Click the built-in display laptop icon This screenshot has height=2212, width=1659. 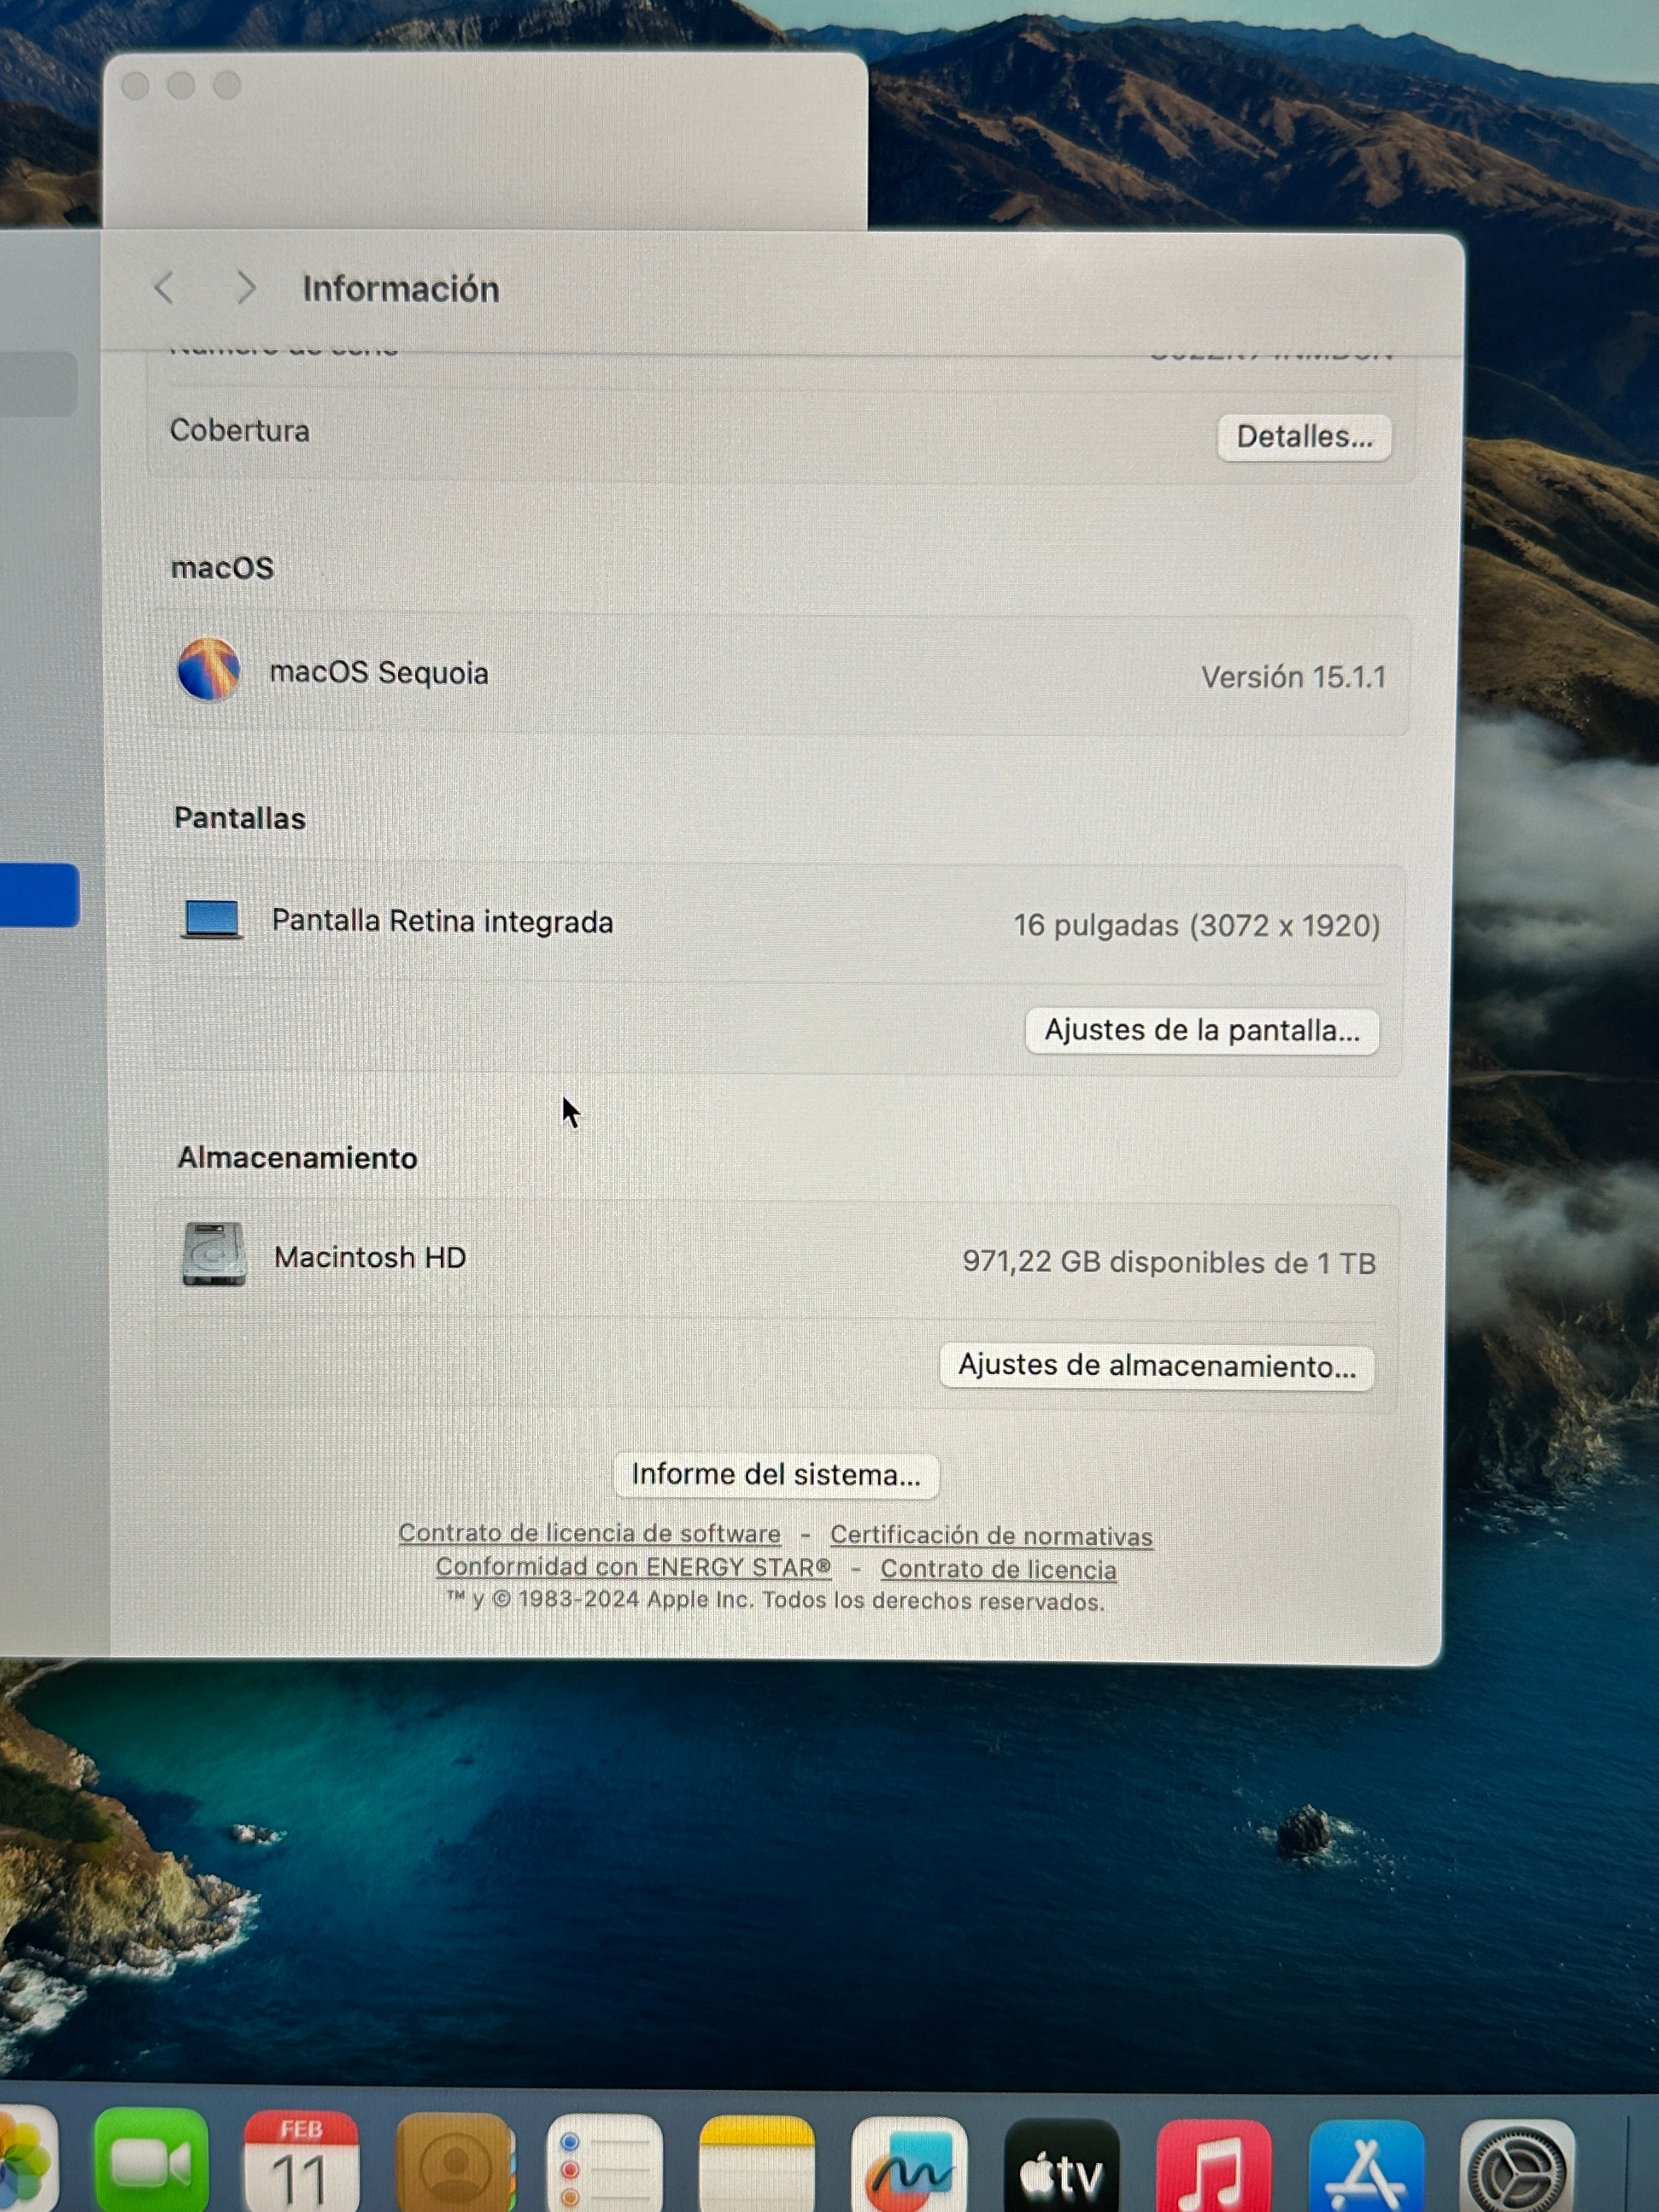(211, 920)
